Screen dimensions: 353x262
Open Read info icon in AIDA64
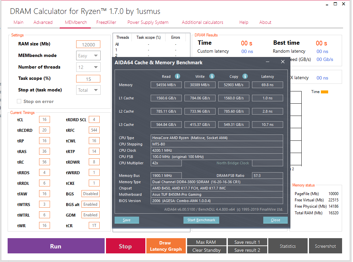(x=177, y=77)
